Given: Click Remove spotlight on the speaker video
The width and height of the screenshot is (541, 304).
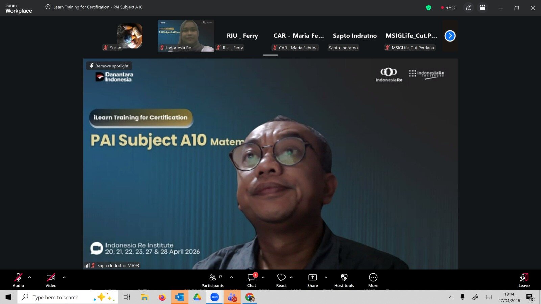Looking at the screenshot, I should (109, 66).
